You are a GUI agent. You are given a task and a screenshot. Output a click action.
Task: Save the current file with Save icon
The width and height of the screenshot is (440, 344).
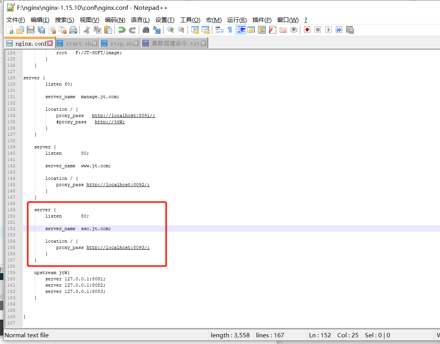[31, 30]
